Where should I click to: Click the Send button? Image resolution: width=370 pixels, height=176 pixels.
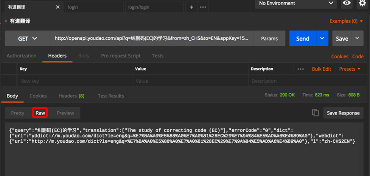(x=303, y=38)
